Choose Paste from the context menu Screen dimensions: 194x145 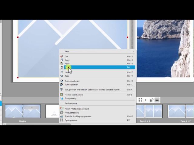coord(98,64)
